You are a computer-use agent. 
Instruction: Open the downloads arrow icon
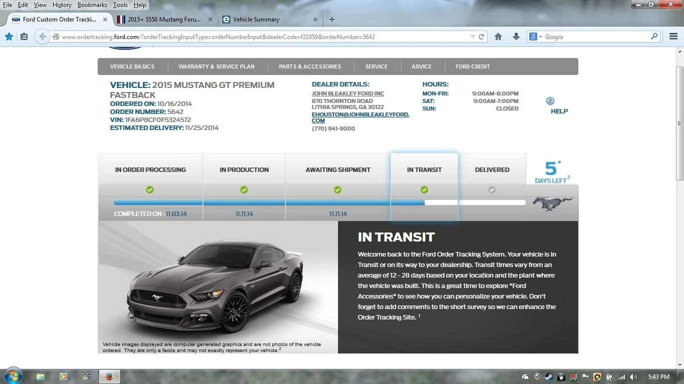coord(516,36)
